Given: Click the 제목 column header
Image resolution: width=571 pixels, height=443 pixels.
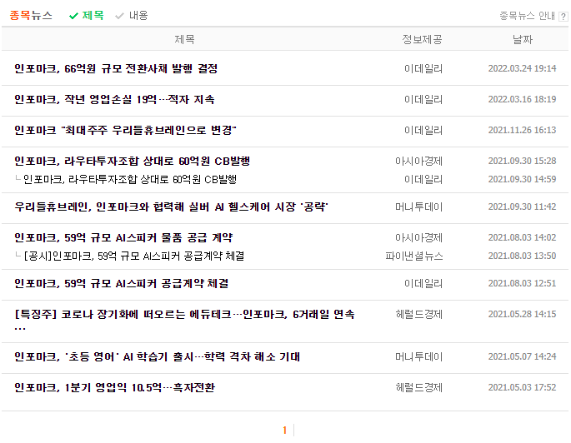Looking at the screenshot, I should [x=184, y=39].
